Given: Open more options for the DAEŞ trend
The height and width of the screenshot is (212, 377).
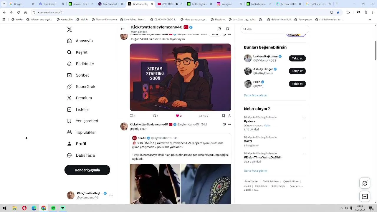Looking at the screenshot, I should (304, 138).
